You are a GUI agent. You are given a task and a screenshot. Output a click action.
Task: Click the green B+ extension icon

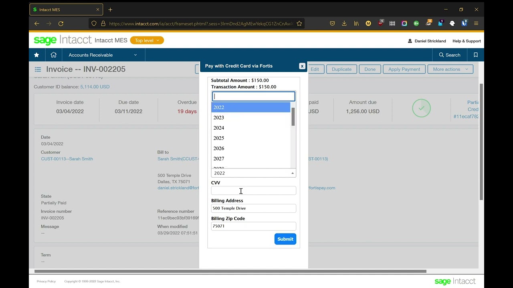point(416,24)
